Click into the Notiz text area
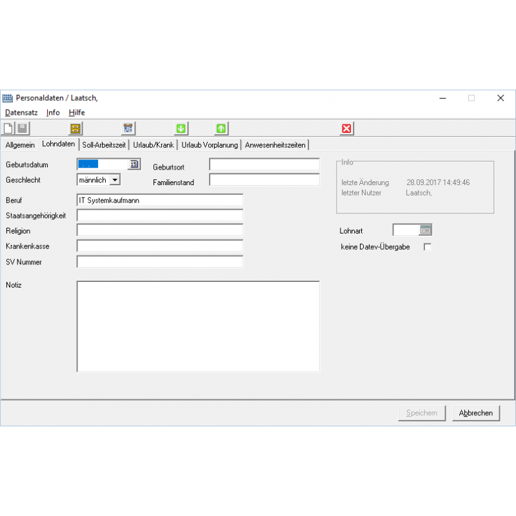516x516 pixels. tap(198, 326)
